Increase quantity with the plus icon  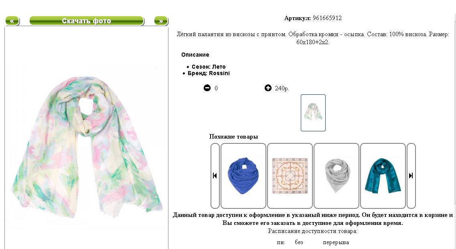[x=268, y=88]
